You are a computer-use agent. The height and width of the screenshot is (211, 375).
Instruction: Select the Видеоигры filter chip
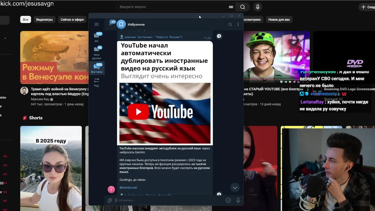(x=45, y=20)
